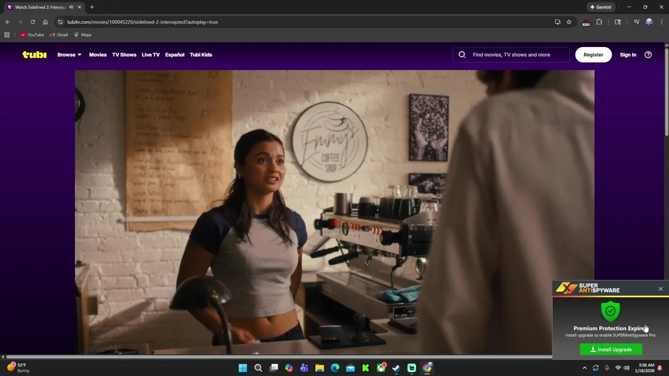Launch Copilot from taskbar
This screenshot has width=669, height=376.
coord(289,368)
